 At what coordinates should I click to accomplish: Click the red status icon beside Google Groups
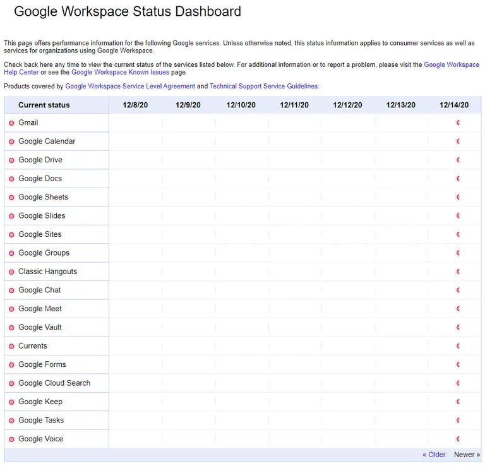click(x=11, y=253)
